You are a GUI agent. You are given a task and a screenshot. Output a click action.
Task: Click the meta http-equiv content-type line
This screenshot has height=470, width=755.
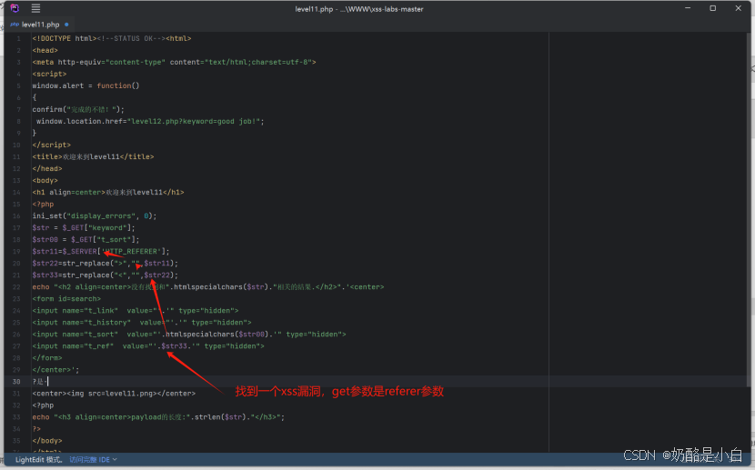(174, 62)
